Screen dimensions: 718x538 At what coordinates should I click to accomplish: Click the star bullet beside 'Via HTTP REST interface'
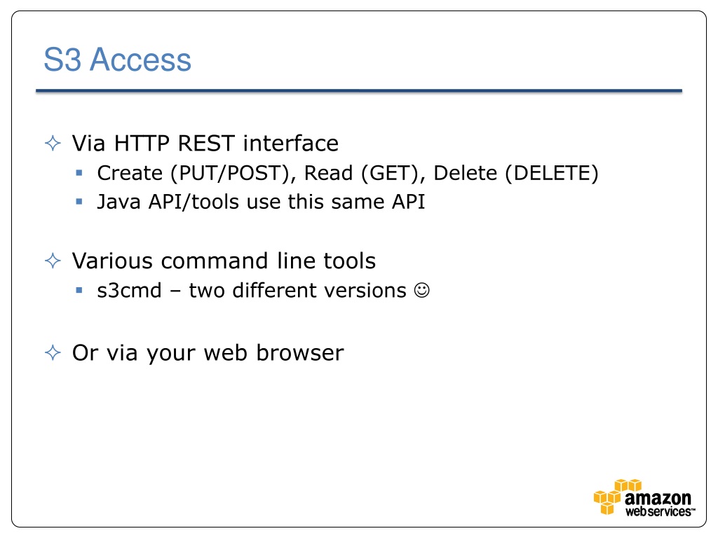coord(53,143)
